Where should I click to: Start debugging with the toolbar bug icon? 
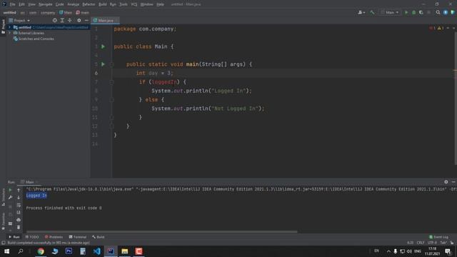point(413,13)
